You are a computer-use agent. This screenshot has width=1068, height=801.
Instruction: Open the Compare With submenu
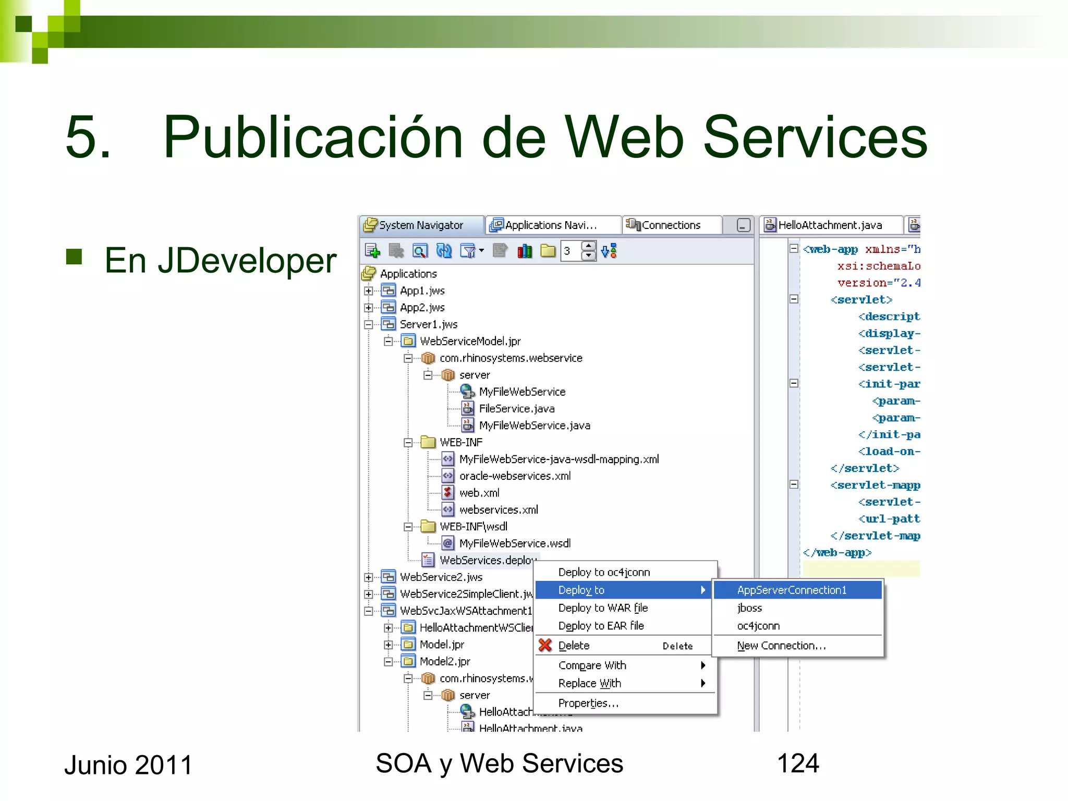click(x=626, y=665)
